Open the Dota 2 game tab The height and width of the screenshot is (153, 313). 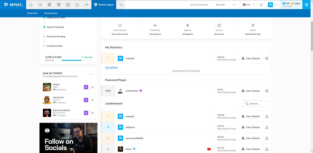[59, 5]
